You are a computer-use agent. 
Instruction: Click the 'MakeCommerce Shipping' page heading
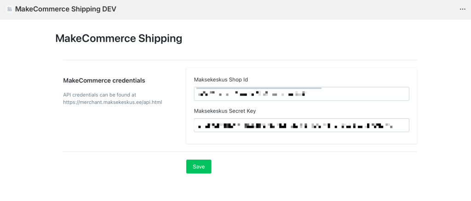click(119, 38)
